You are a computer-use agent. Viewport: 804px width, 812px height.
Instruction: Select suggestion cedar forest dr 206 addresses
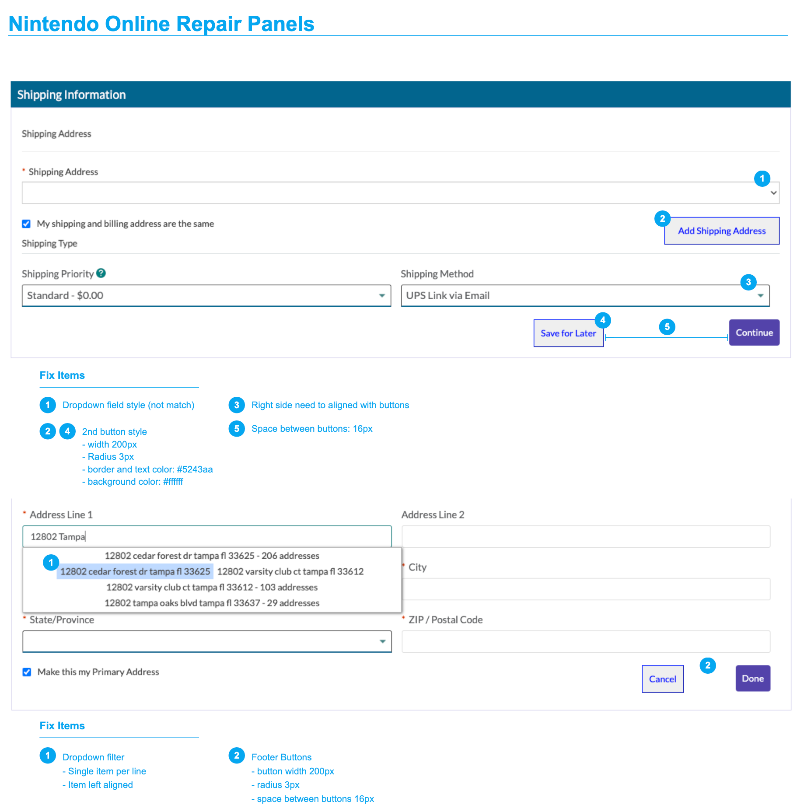click(x=212, y=556)
